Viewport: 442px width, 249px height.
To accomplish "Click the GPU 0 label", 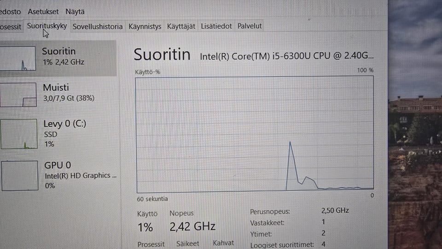I will coord(58,165).
